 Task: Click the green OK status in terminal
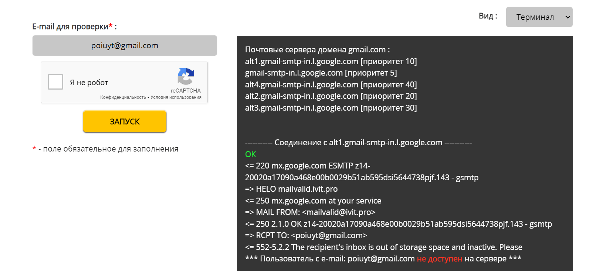click(x=251, y=154)
